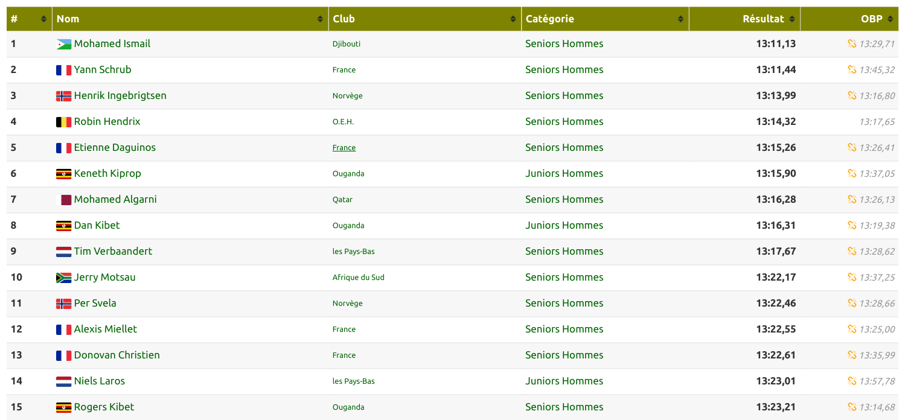The height and width of the screenshot is (420, 905).
Task: Click the Uganda flag beside Keneth Kiprop
Action: 63,174
